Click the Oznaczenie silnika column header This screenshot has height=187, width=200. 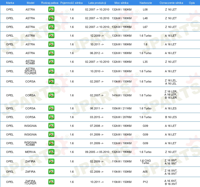coord(171,3)
